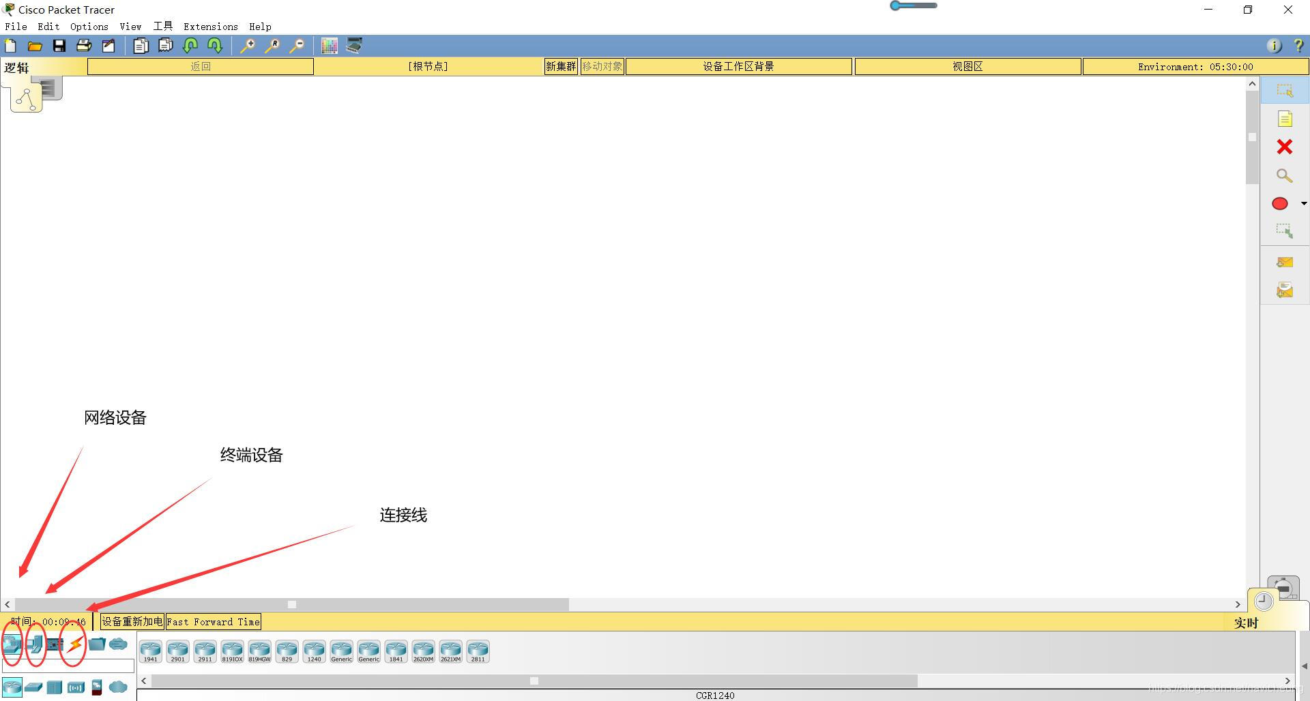The height and width of the screenshot is (701, 1310).
Task: Choose Switches subcategory icon
Action: point(33,687)
